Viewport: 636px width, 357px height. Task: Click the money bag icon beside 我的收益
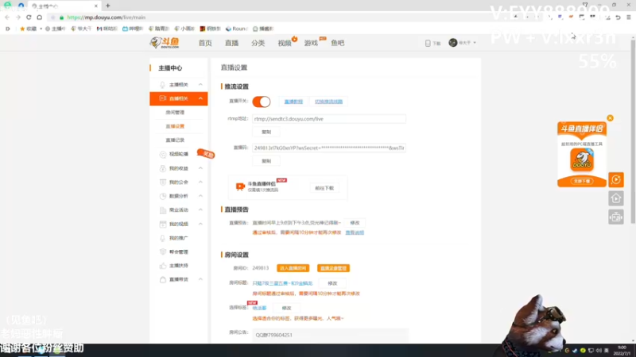click(x=163, y=168)
